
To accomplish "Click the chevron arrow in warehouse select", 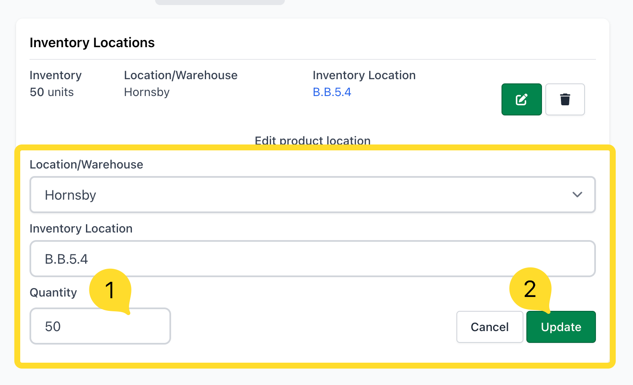I will 577,195.
